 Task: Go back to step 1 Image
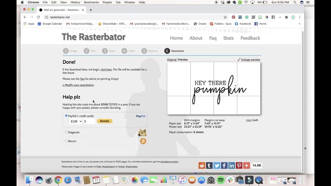click(x=70, y=51)
